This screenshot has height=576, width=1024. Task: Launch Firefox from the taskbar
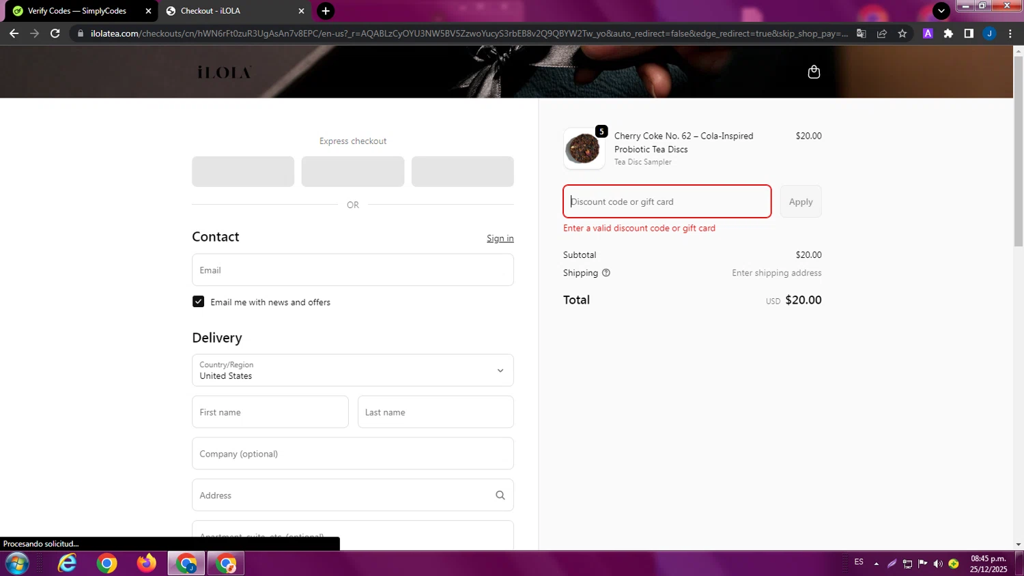tap(146, 564)
